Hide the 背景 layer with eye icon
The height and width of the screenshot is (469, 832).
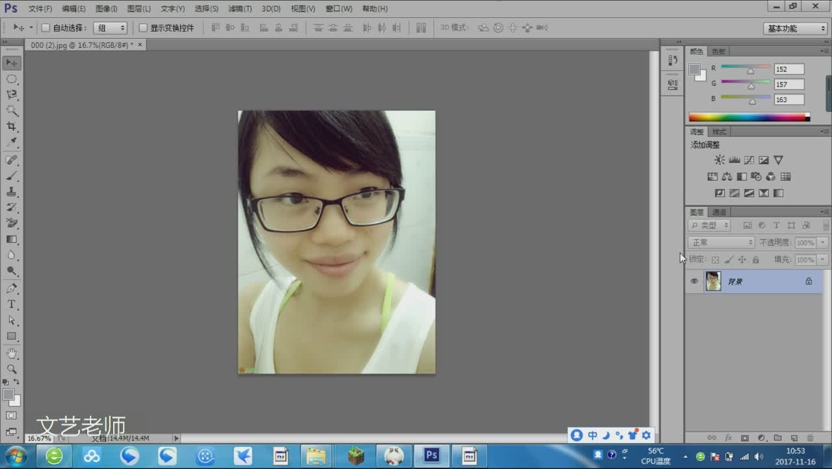694,281
